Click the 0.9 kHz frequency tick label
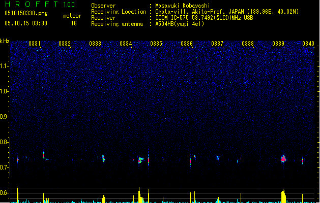Image resolution: width=320 pixels, height=203 pixels. [x=4, y=117]
